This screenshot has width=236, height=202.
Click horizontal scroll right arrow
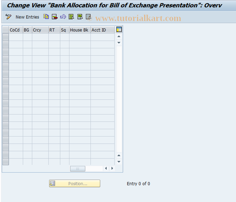(x=112, y=168)
